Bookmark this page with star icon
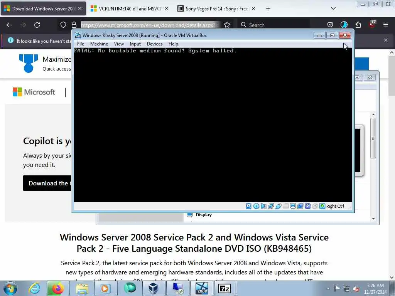Viewport: 395px width, 296px height. tap(227, 25)
